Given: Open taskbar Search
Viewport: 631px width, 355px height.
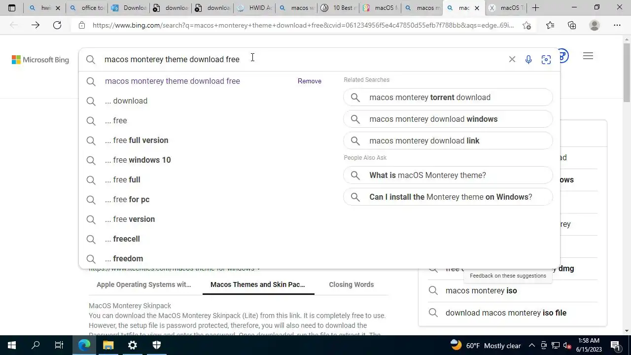Looking at the screenshot, I should [35, 345].
